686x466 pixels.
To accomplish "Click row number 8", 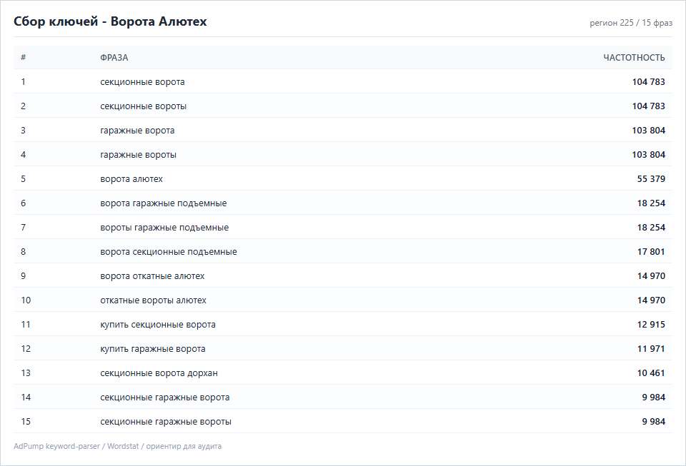I will coord(23,252).
